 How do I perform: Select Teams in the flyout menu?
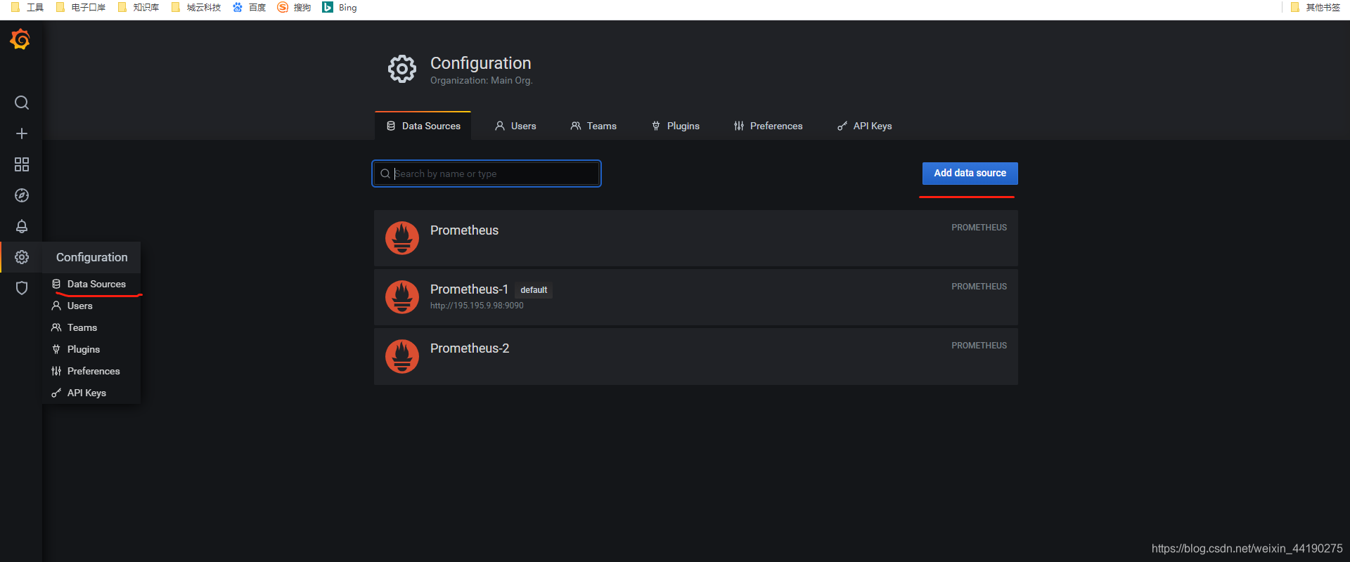coord(92,327)
